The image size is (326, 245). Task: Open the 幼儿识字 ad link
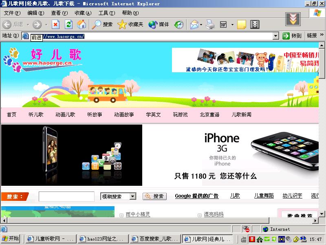tap(292, 196)
